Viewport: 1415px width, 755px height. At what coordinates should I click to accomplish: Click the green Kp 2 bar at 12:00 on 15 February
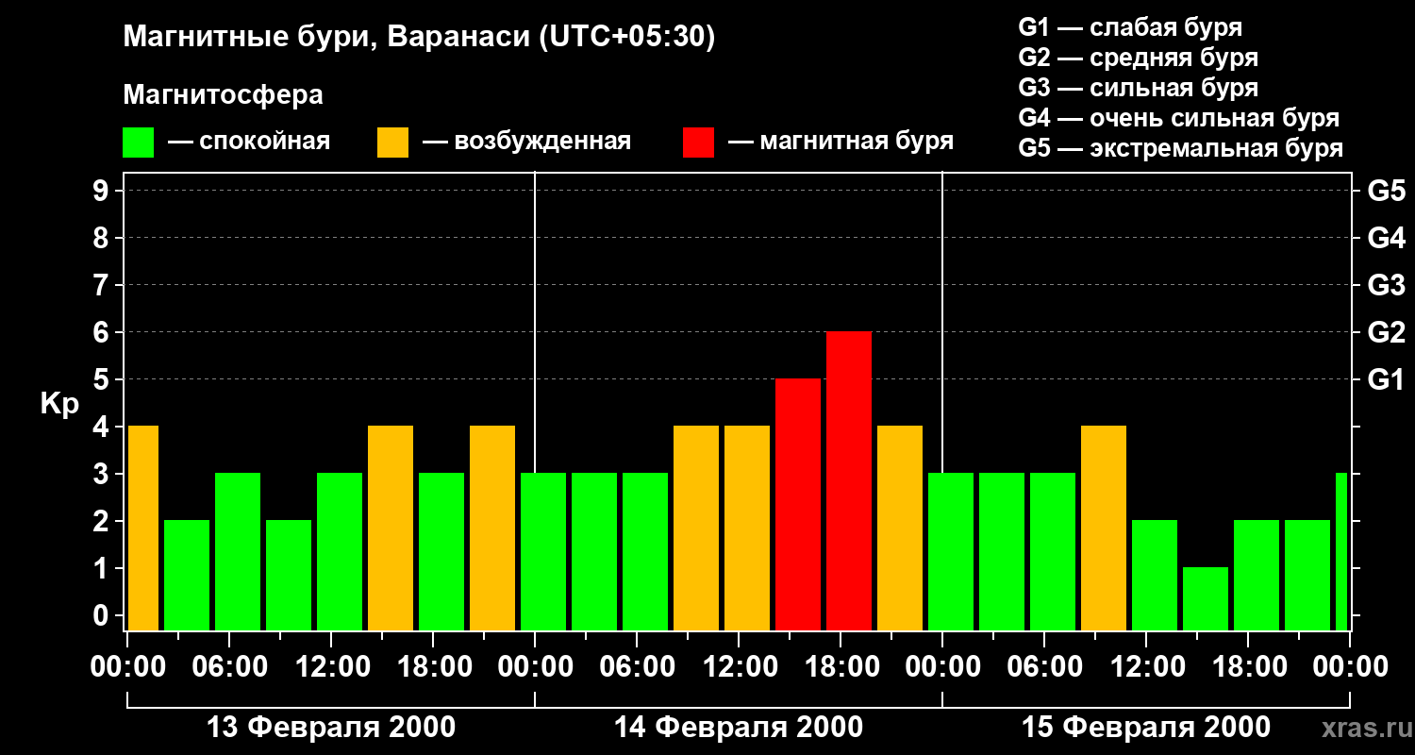click(x=1155, y=576)
